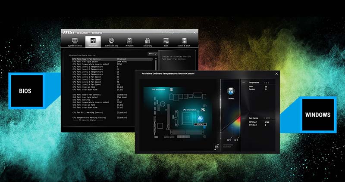345x182 pixels.
Task: Click the Cooling icon in sensors window
Action: (231, 91)
